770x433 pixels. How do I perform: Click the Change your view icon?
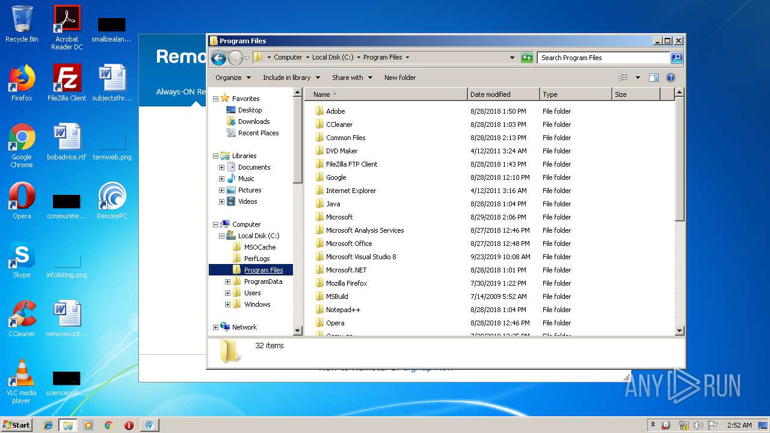tap(623, 78)
